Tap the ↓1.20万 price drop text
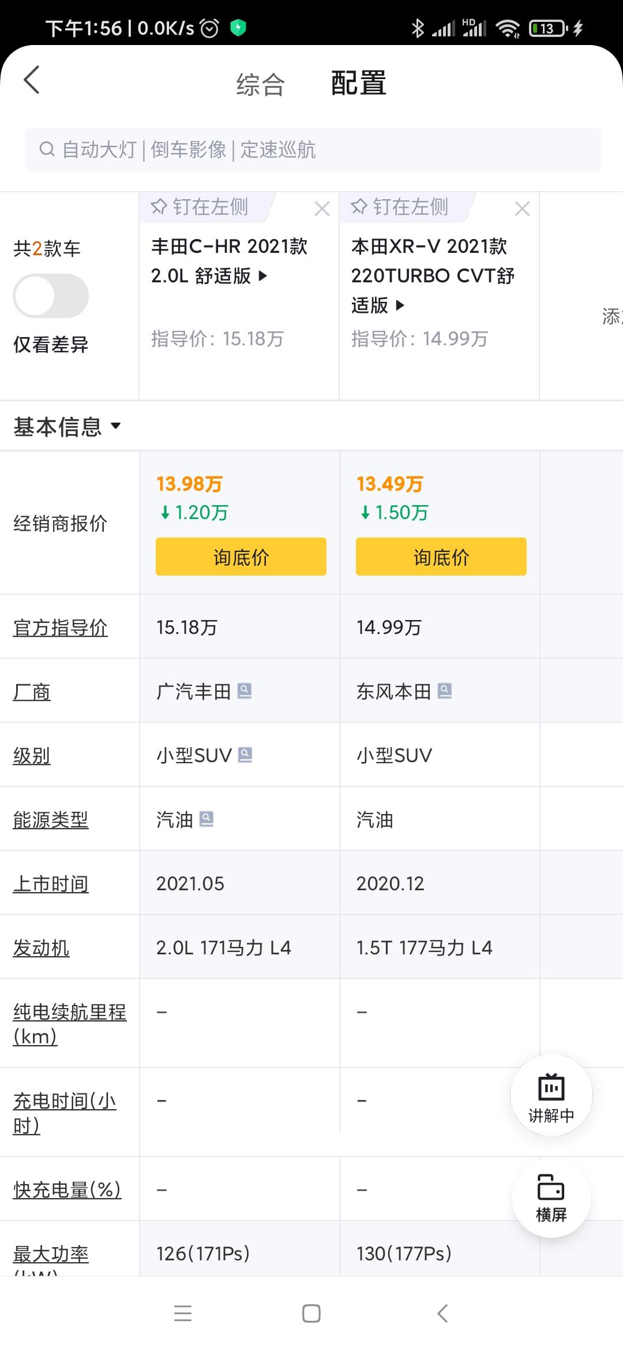This screenshot has width=623, height=1351. click(x=194, y=512)
